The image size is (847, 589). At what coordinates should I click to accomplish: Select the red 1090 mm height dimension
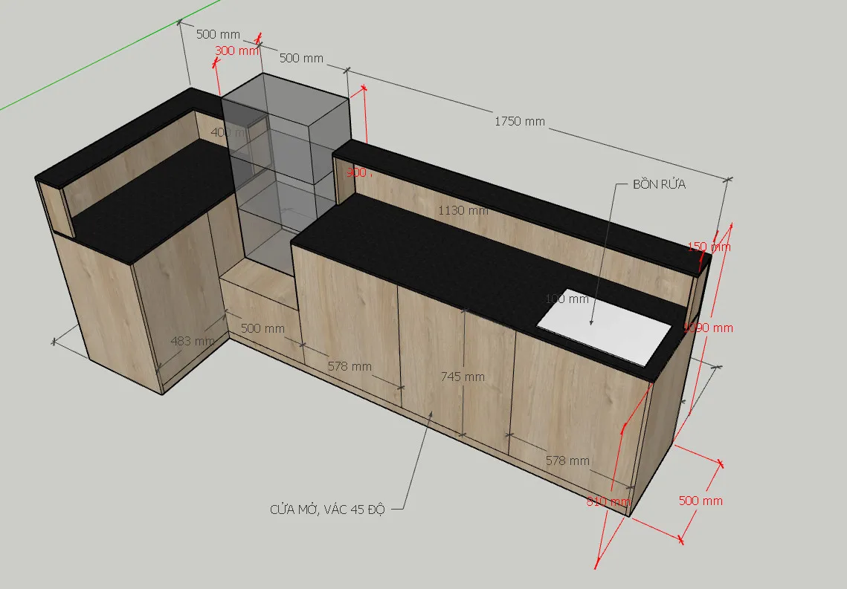coord(709,328)
